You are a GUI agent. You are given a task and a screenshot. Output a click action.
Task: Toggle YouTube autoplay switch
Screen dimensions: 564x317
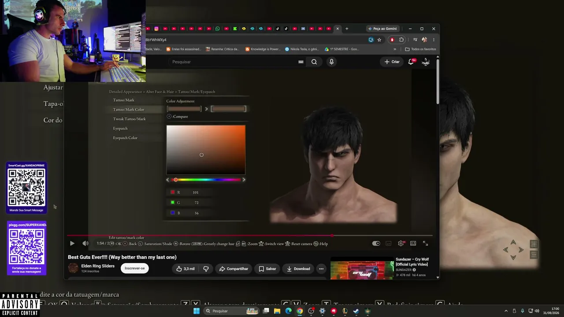click(x=376, y=243)
